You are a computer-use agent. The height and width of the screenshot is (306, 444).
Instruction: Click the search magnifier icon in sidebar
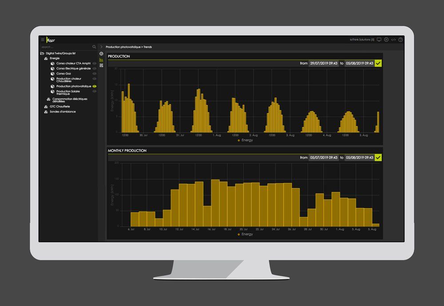click(x=94, y=47)
